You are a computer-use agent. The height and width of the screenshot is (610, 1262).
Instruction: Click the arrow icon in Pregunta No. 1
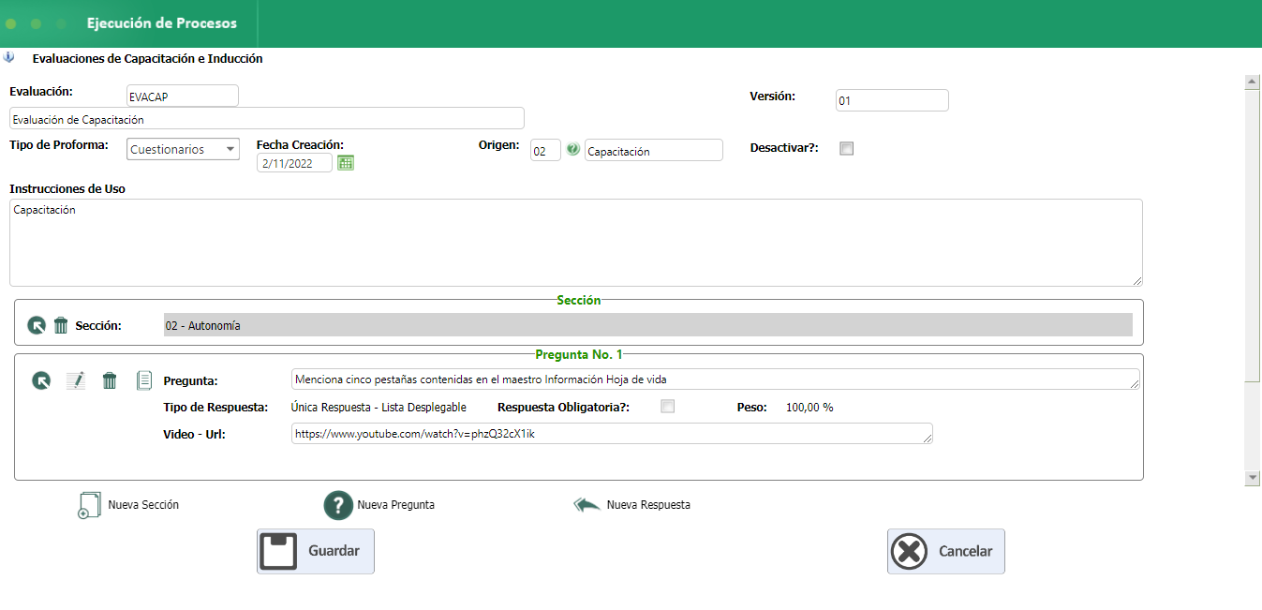pos(41,380)
